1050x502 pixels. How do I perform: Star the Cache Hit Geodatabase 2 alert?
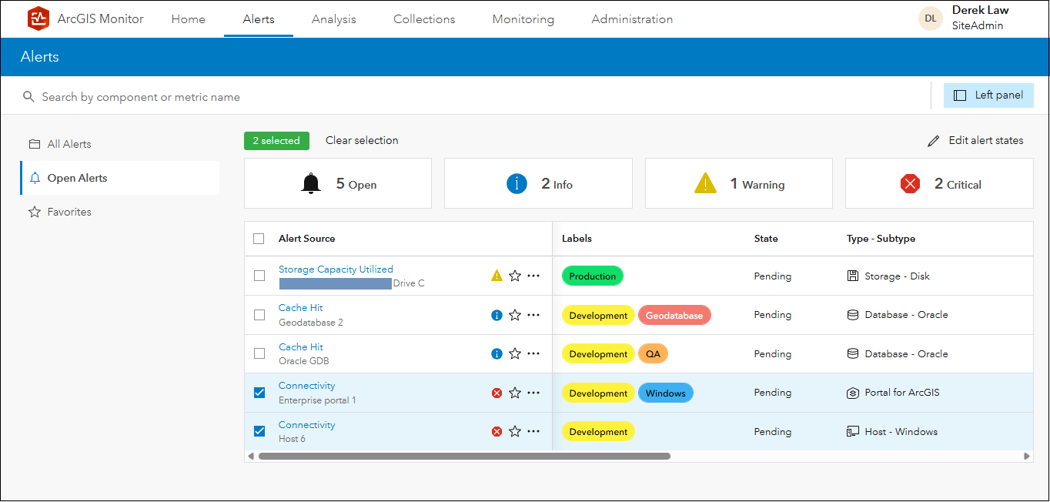coord(515,315)
